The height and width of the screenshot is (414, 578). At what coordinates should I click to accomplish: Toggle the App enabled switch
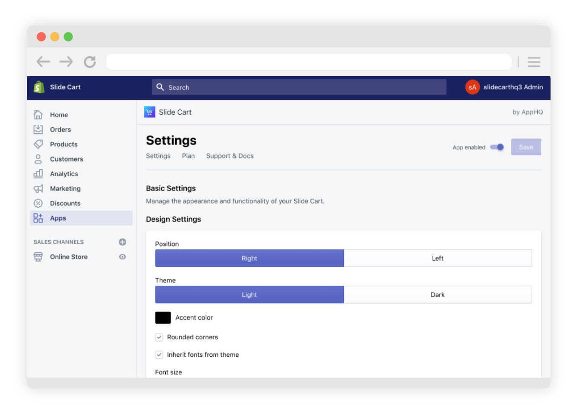497,147
